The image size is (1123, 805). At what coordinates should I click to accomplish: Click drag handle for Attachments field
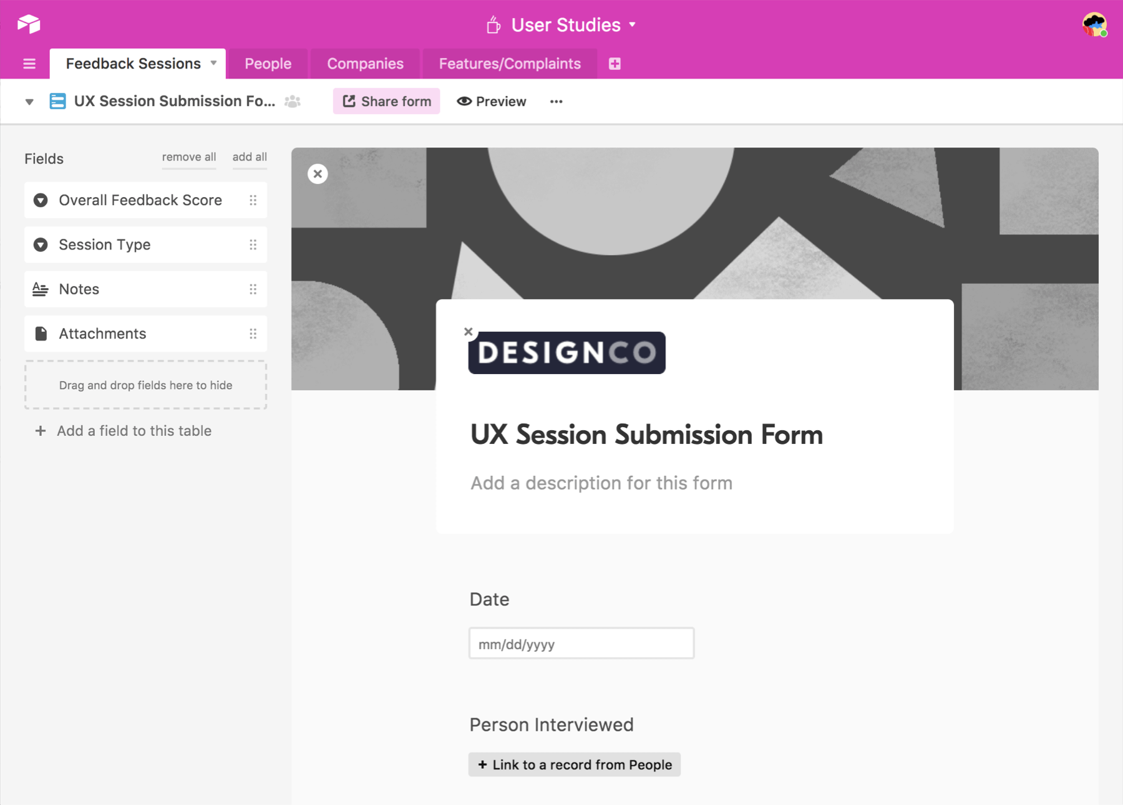[253, 334]
